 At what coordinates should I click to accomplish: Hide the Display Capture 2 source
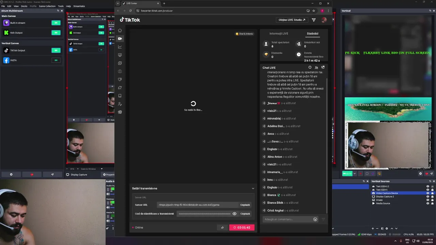[x=428, y=197]
